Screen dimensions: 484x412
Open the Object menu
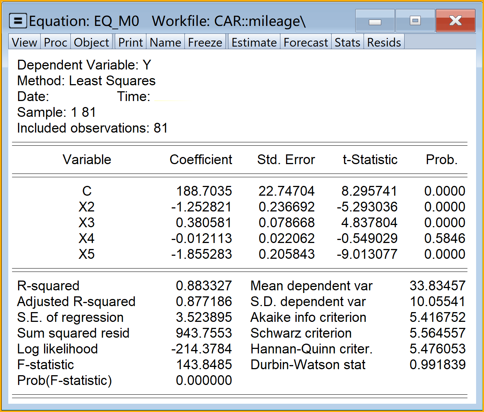(x=91, y=42)
